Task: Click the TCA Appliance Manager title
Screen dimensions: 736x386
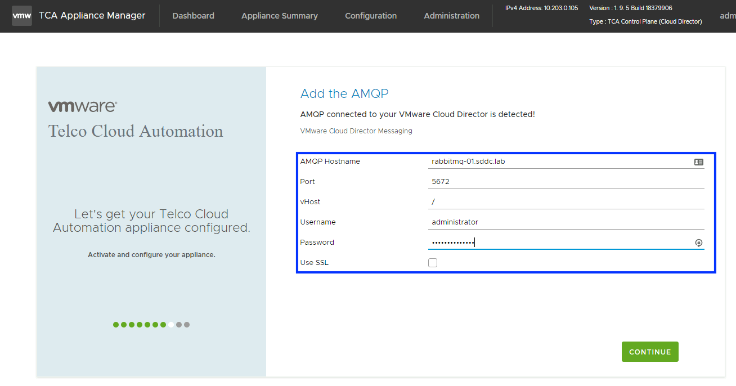Action: 92,16
